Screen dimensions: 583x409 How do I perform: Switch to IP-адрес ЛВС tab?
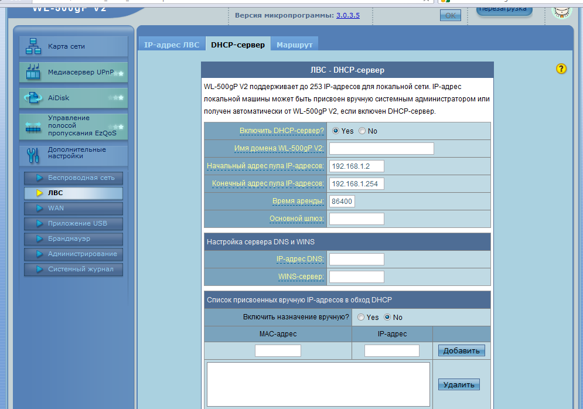pos(172,45)
